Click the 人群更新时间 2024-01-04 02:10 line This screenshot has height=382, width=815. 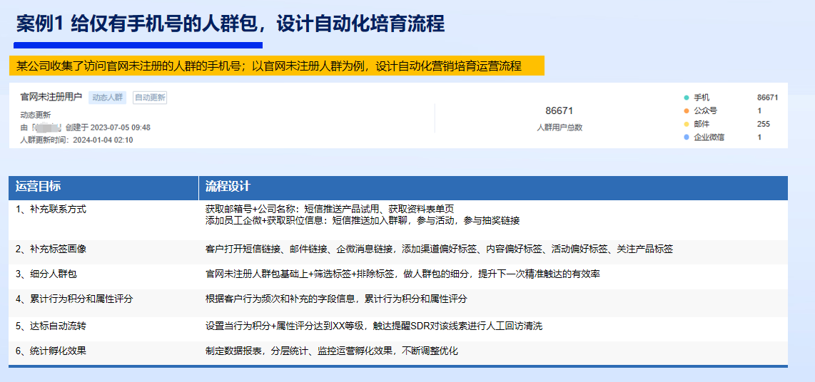76,140
